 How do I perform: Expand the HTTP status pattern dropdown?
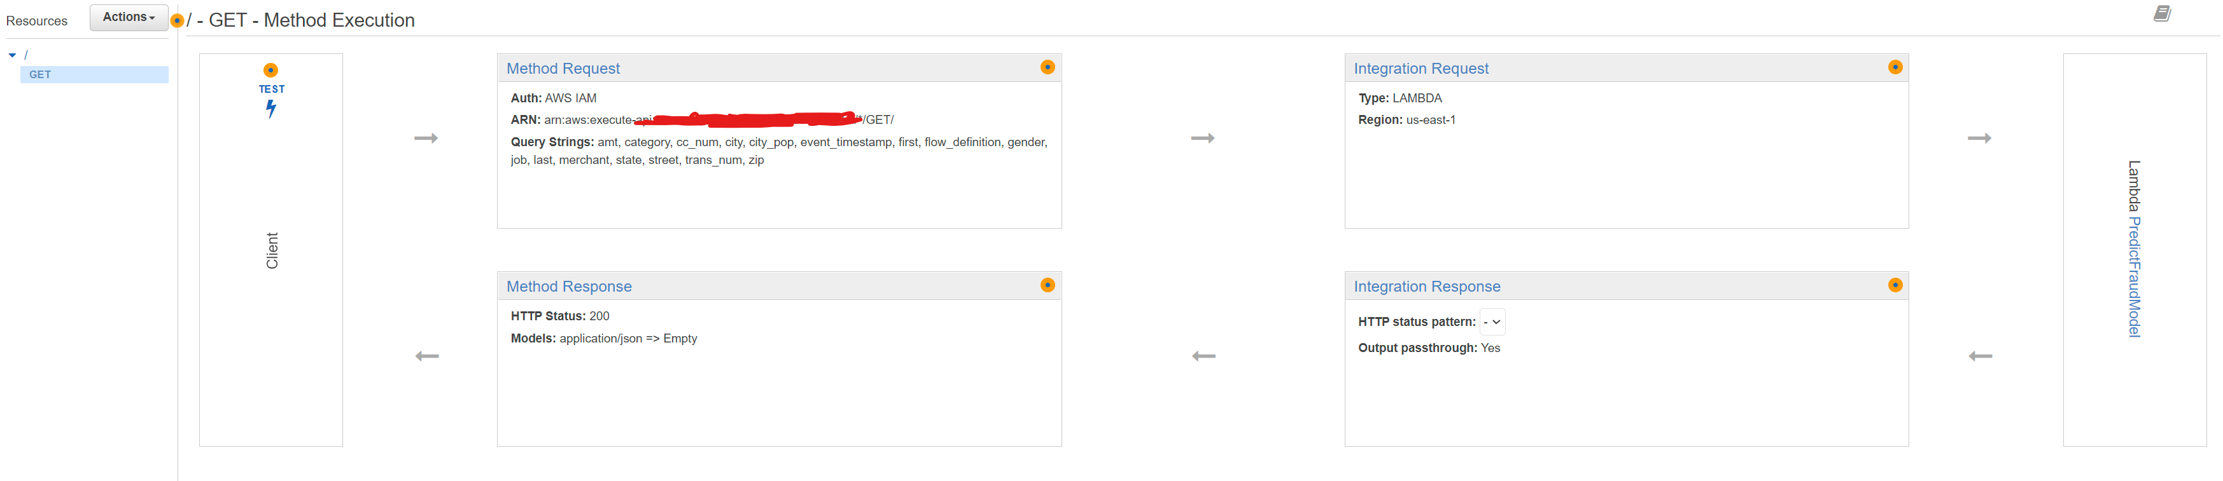point(1492,322)
